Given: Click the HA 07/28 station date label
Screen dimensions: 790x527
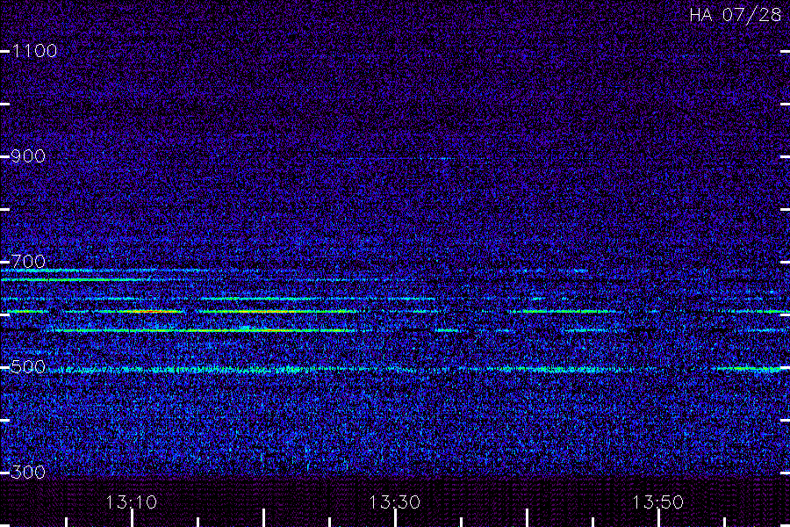Looking at the screenshot, I should coord(735,15).
